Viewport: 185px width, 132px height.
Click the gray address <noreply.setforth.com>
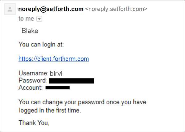pyautogui.click(x=116, y=9)
